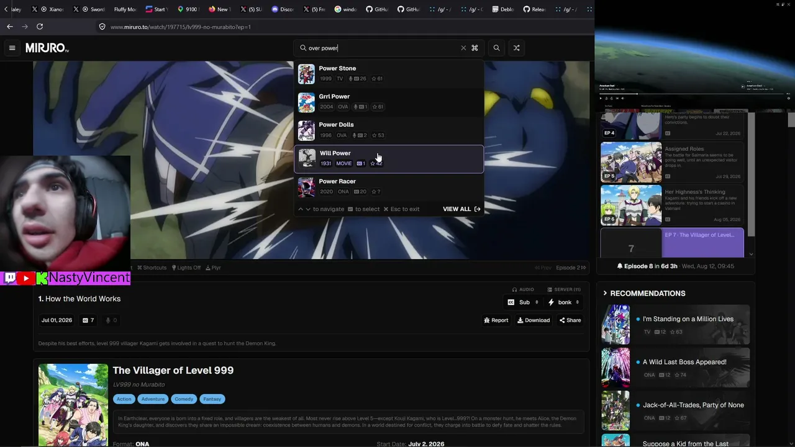Go back with the browser back arrow
Viewport: 795px width, 447px height.
coord(10,27)
